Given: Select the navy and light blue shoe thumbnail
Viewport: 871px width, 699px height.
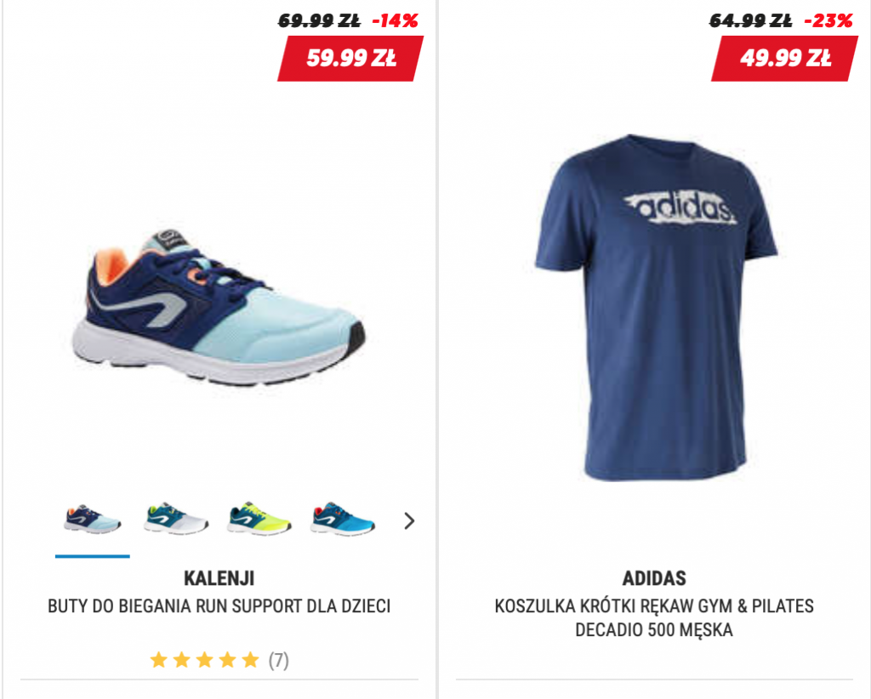Looking at the screenshot, I should coord(92,520).
